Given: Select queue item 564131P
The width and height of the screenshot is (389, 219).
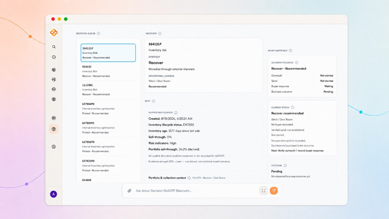Looking at the screenshot, I should tap(108, 53).
